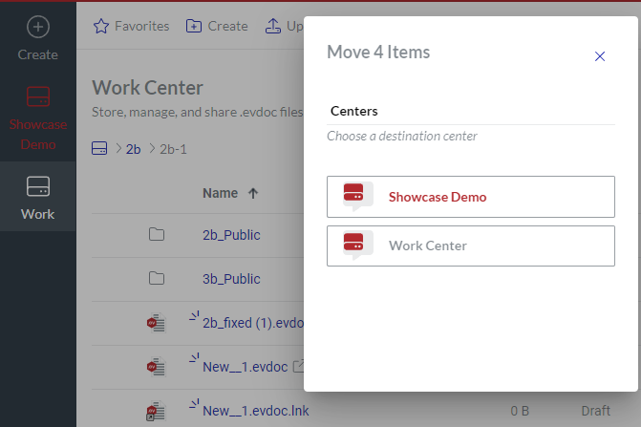The width and height of the screenshot is (641, 427).
Task: Close the Move 4 Items dialog
Action: [x=600, y=56]
